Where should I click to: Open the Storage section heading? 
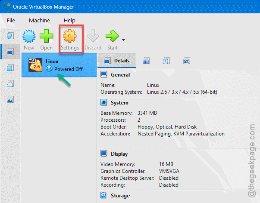click(x=120, y=196)
